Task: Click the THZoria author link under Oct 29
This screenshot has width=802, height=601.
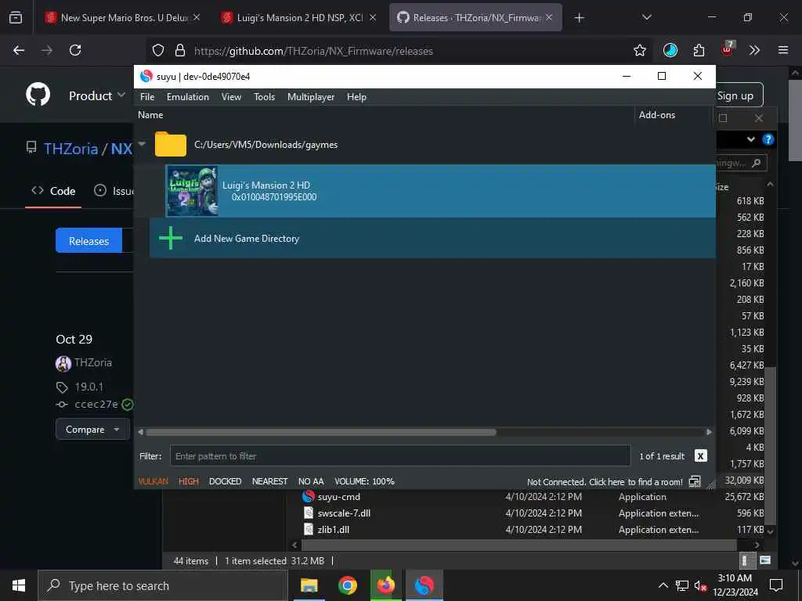Action: pos(93,362)
